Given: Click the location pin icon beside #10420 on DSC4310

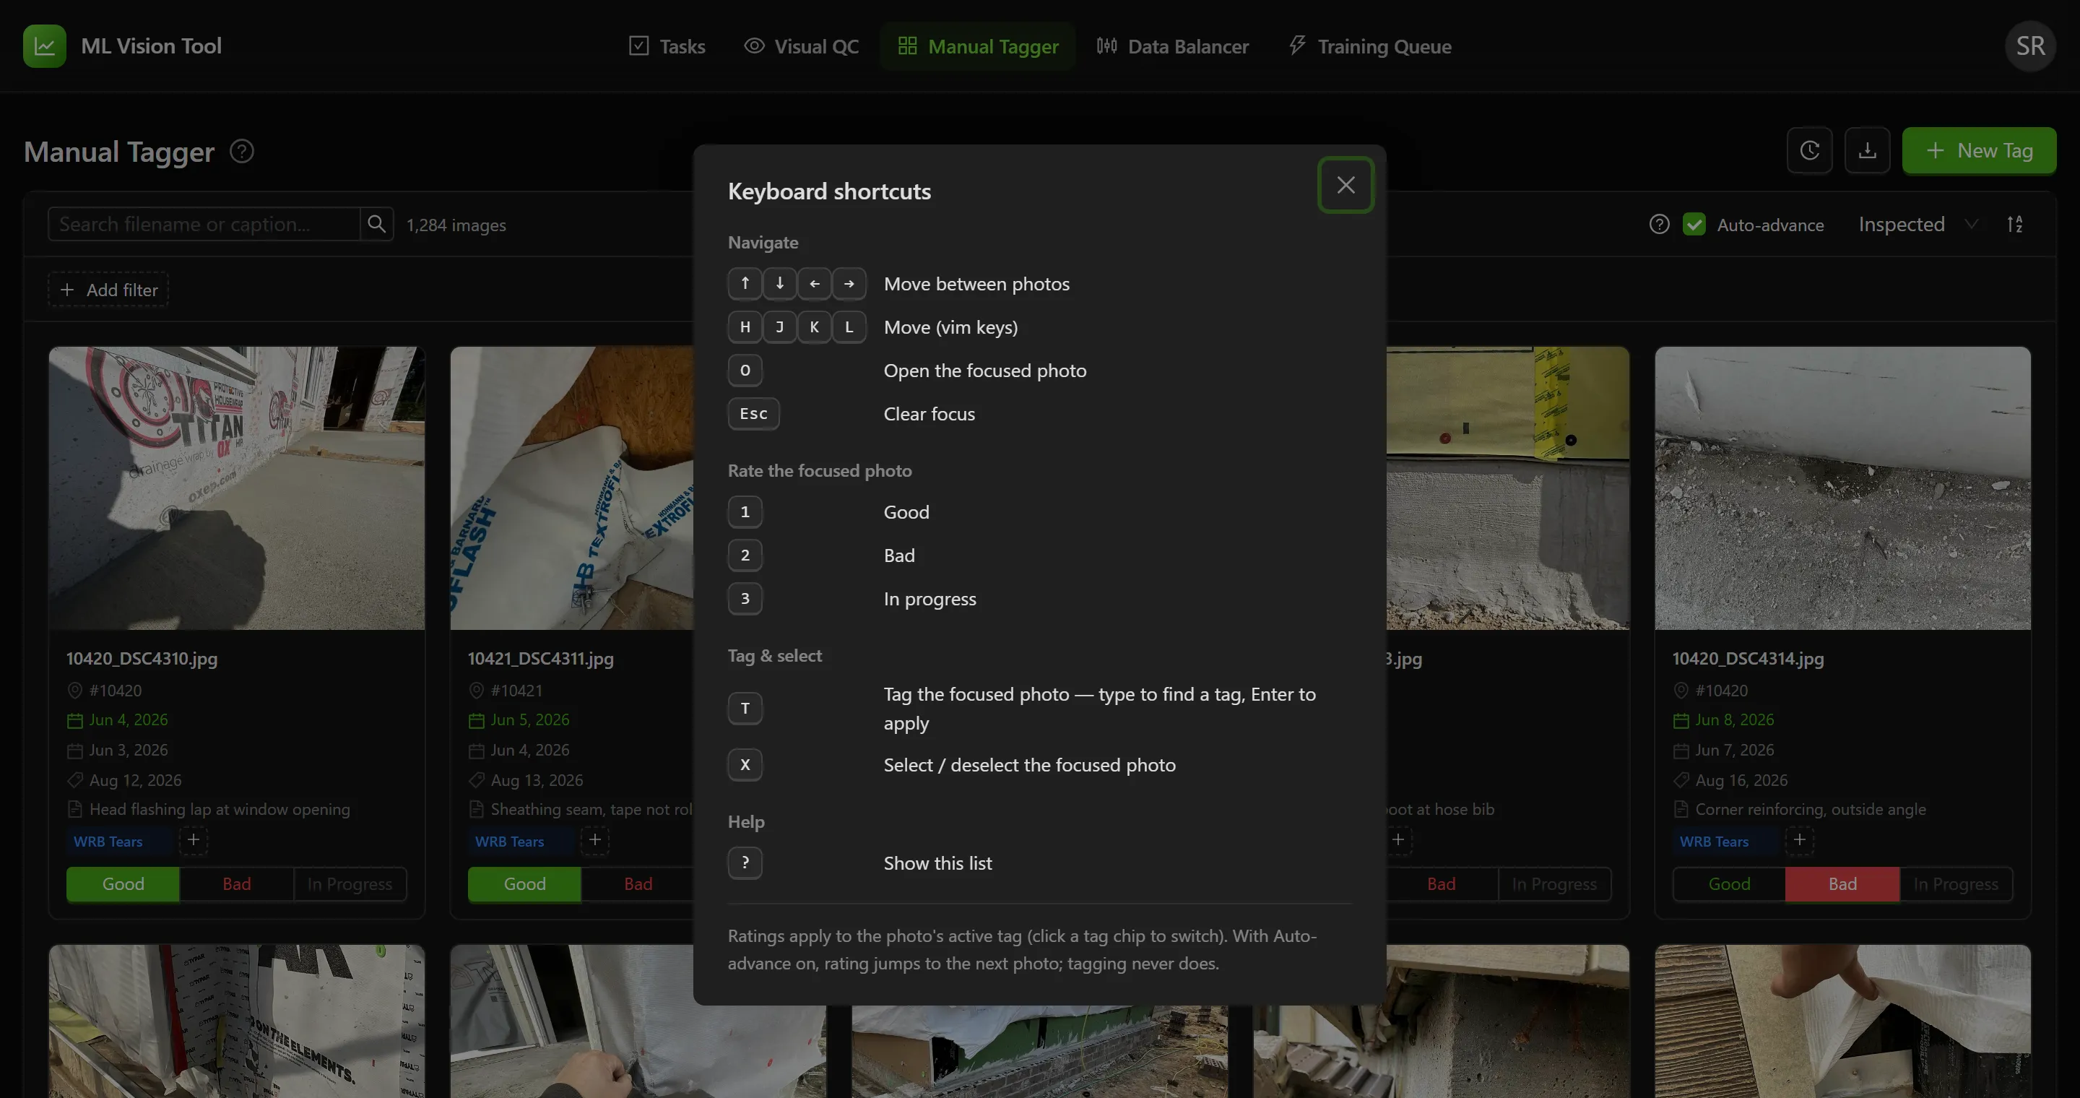Looking at the screenshot, I should [75, 691].
